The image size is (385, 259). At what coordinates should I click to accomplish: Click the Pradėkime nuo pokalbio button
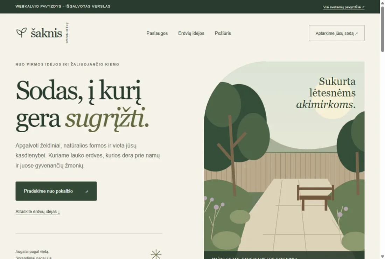(56, 191)
